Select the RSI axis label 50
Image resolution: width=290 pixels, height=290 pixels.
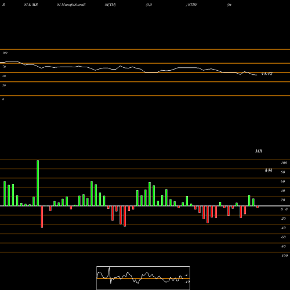[4, 76]
